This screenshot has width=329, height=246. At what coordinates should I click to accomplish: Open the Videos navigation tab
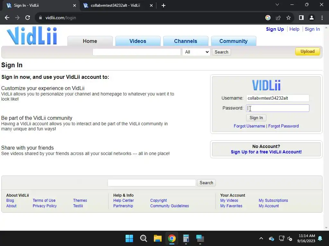pos(138,41)
